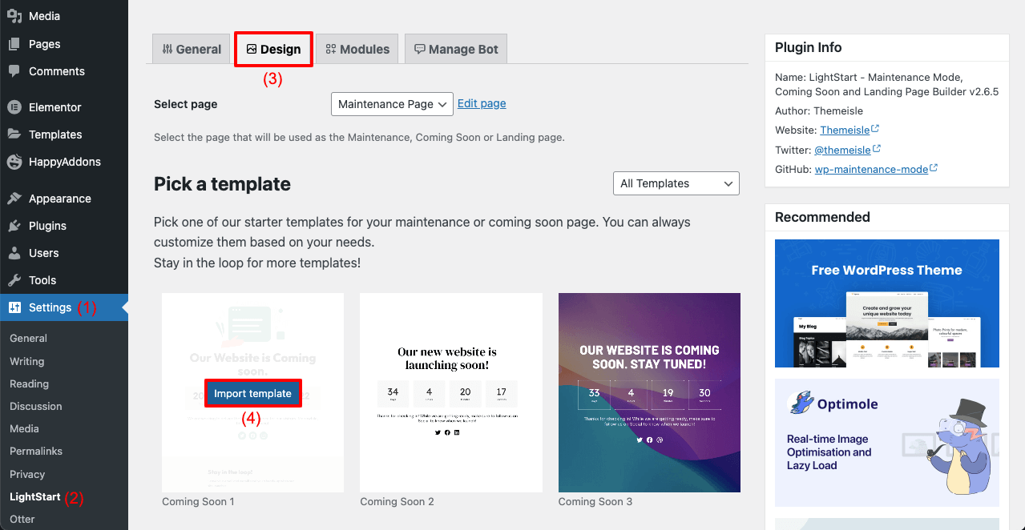Open the Appearance menu item

[64, 199]
